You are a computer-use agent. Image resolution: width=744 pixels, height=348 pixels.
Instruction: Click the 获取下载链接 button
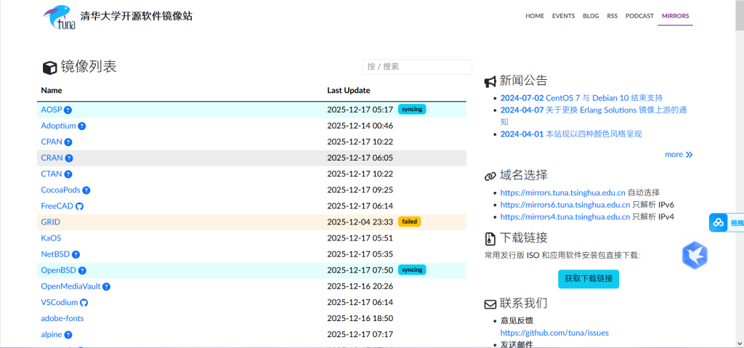[589, 279]
